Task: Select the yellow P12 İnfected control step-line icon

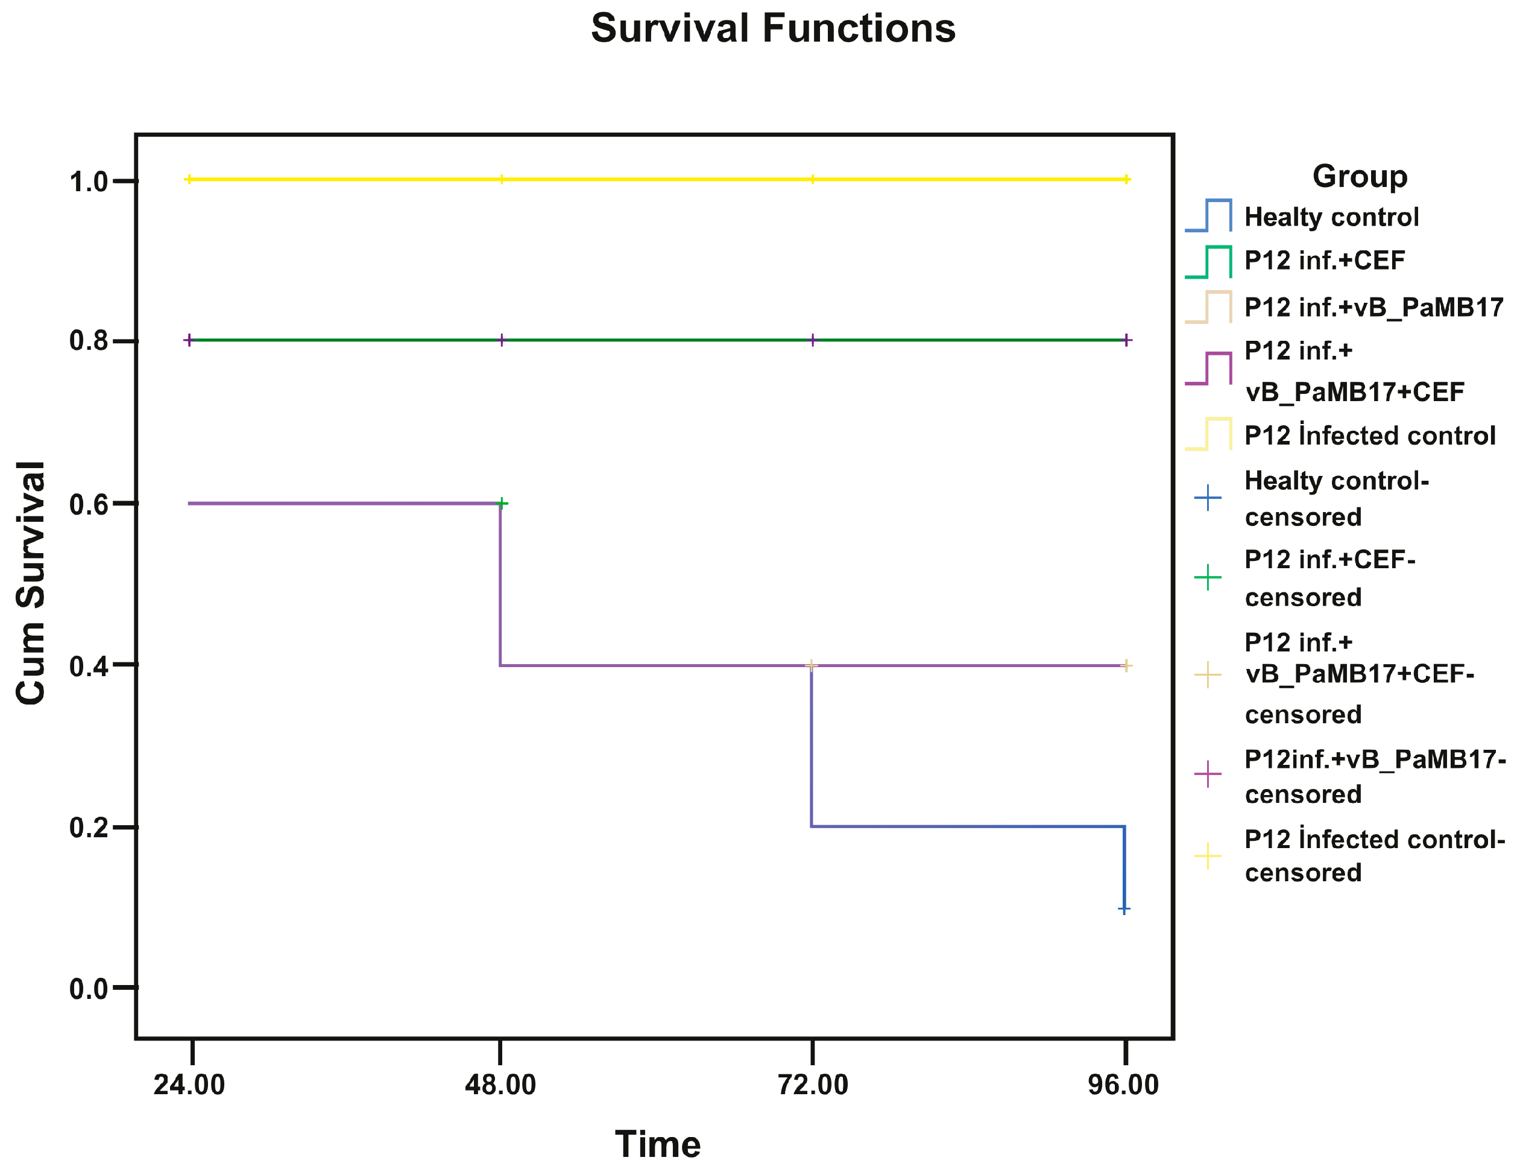Action: pyautogui.click(x=1208, y=434)
